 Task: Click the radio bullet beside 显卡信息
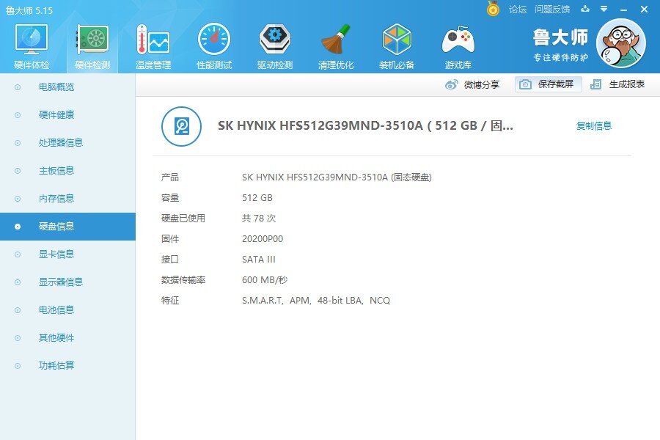18,254
